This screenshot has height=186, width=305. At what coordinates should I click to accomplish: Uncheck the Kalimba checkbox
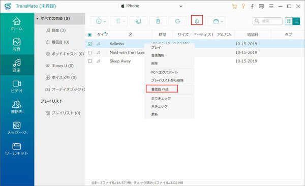[x=89, y=44]
